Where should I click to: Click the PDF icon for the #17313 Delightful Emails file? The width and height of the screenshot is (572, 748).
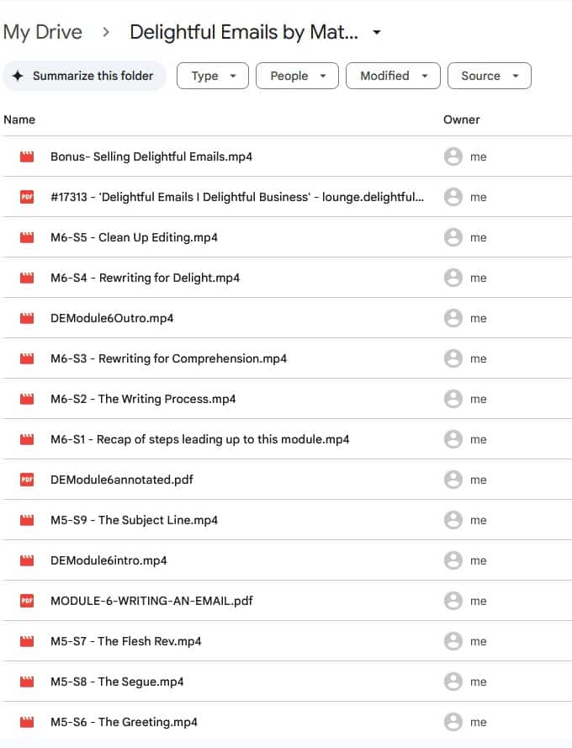click(x=27, y=197)
